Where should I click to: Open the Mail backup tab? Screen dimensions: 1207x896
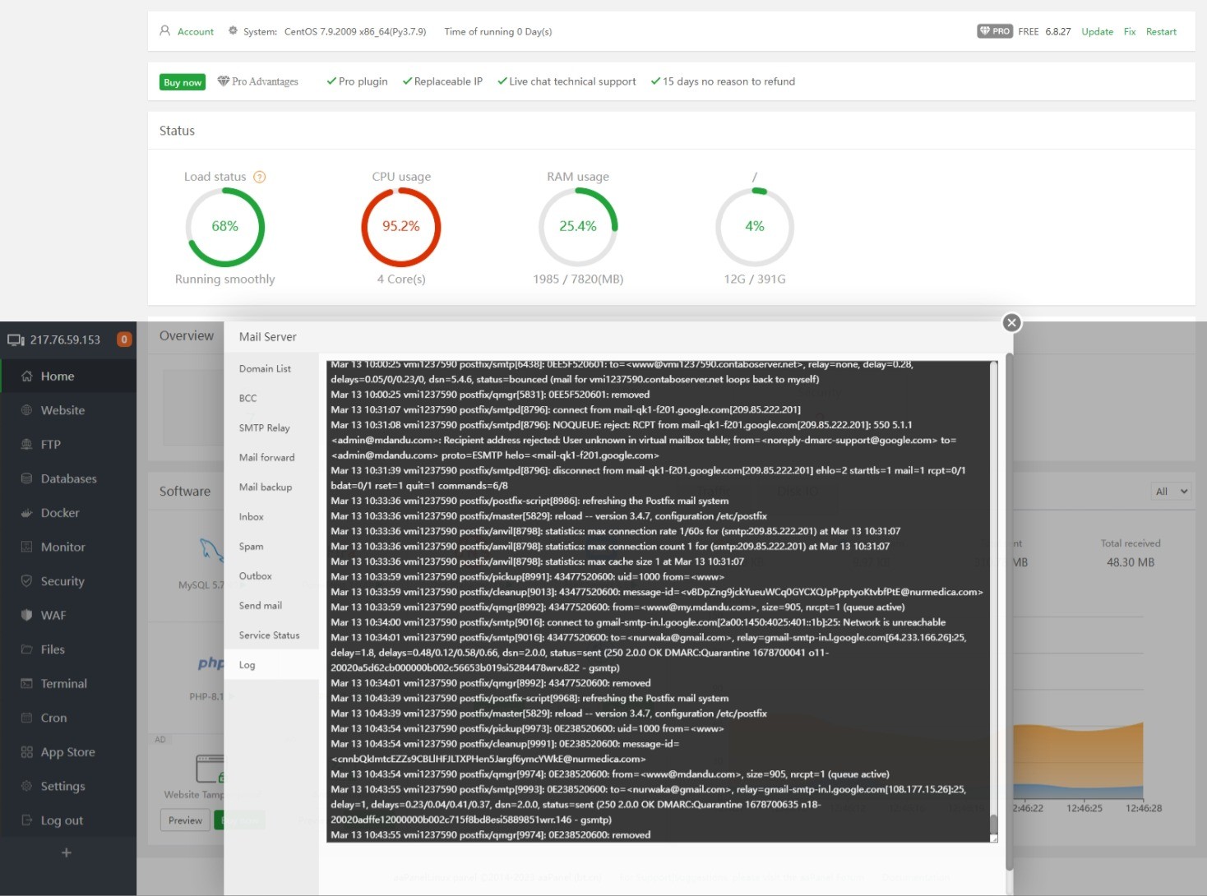pos(266,487)
